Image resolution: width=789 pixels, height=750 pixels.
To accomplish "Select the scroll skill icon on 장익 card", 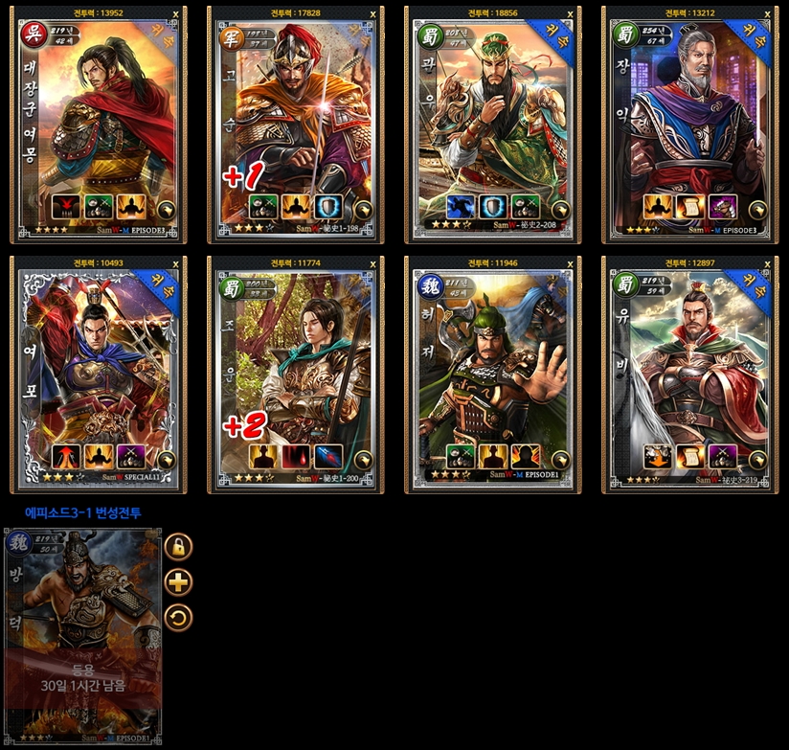I will coord(690,207).
